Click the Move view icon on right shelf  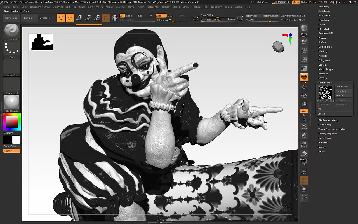click(304, 136)
